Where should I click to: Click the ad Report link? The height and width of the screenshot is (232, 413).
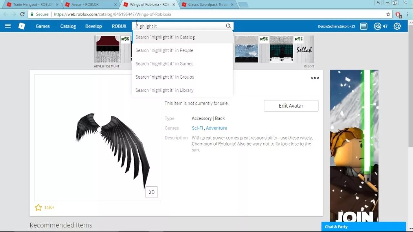pos(309,66)
